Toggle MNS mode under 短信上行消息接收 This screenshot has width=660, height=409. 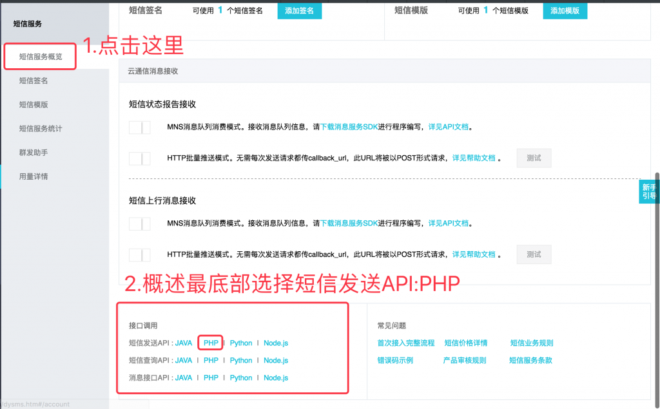pos(139,224)
